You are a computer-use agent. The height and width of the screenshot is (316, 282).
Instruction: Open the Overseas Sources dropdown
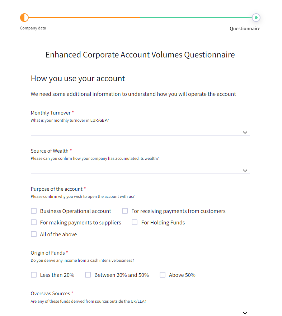(245, 313)
